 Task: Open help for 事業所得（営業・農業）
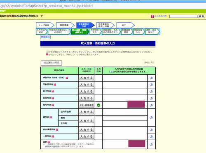pos(67,78)
